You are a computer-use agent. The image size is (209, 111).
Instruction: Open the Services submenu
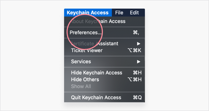click(x=104, y=62)
